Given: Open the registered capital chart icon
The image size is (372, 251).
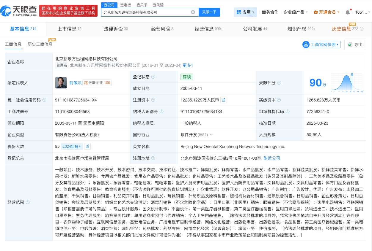Looking at the screenshot, I should (x=224, y=100).
